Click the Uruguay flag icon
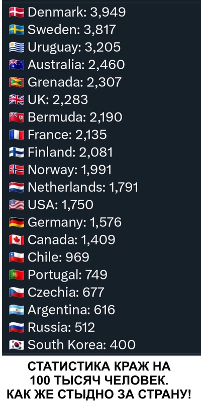The height and width of the screenshot is (405, 201). pos(17,47)
